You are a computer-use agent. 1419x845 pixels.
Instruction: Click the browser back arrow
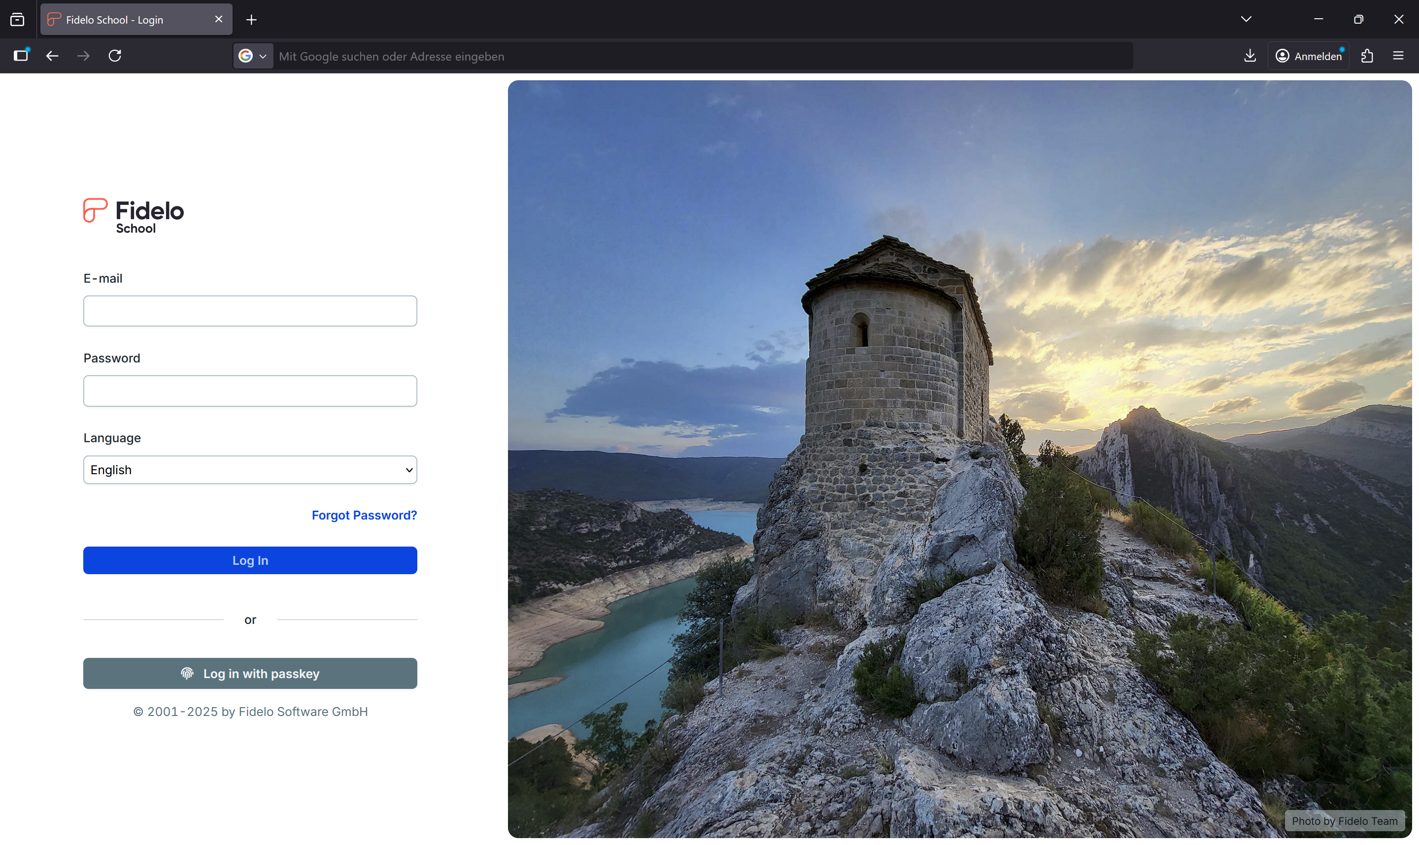(52, 56)
